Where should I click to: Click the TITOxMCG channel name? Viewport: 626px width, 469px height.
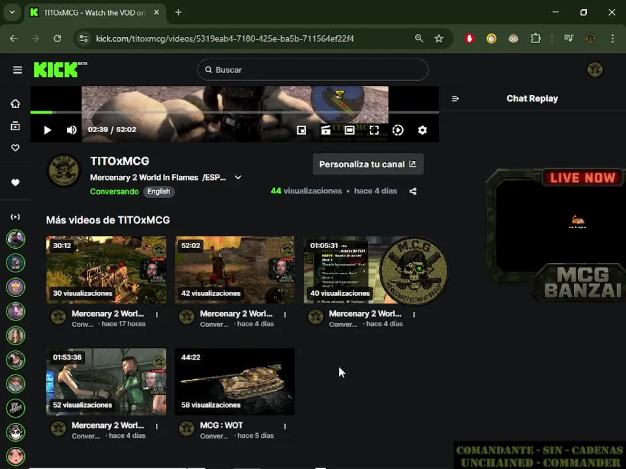click(120, 161)
